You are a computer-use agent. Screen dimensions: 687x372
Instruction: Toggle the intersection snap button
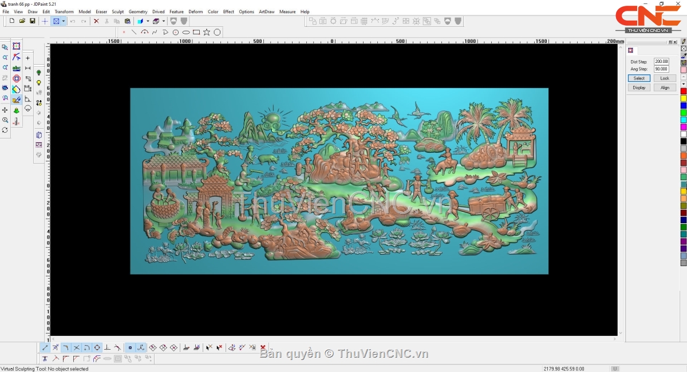click(x=76, y=347)
